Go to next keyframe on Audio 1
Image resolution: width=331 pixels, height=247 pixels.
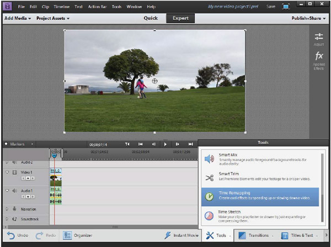(x=33, y=197)
